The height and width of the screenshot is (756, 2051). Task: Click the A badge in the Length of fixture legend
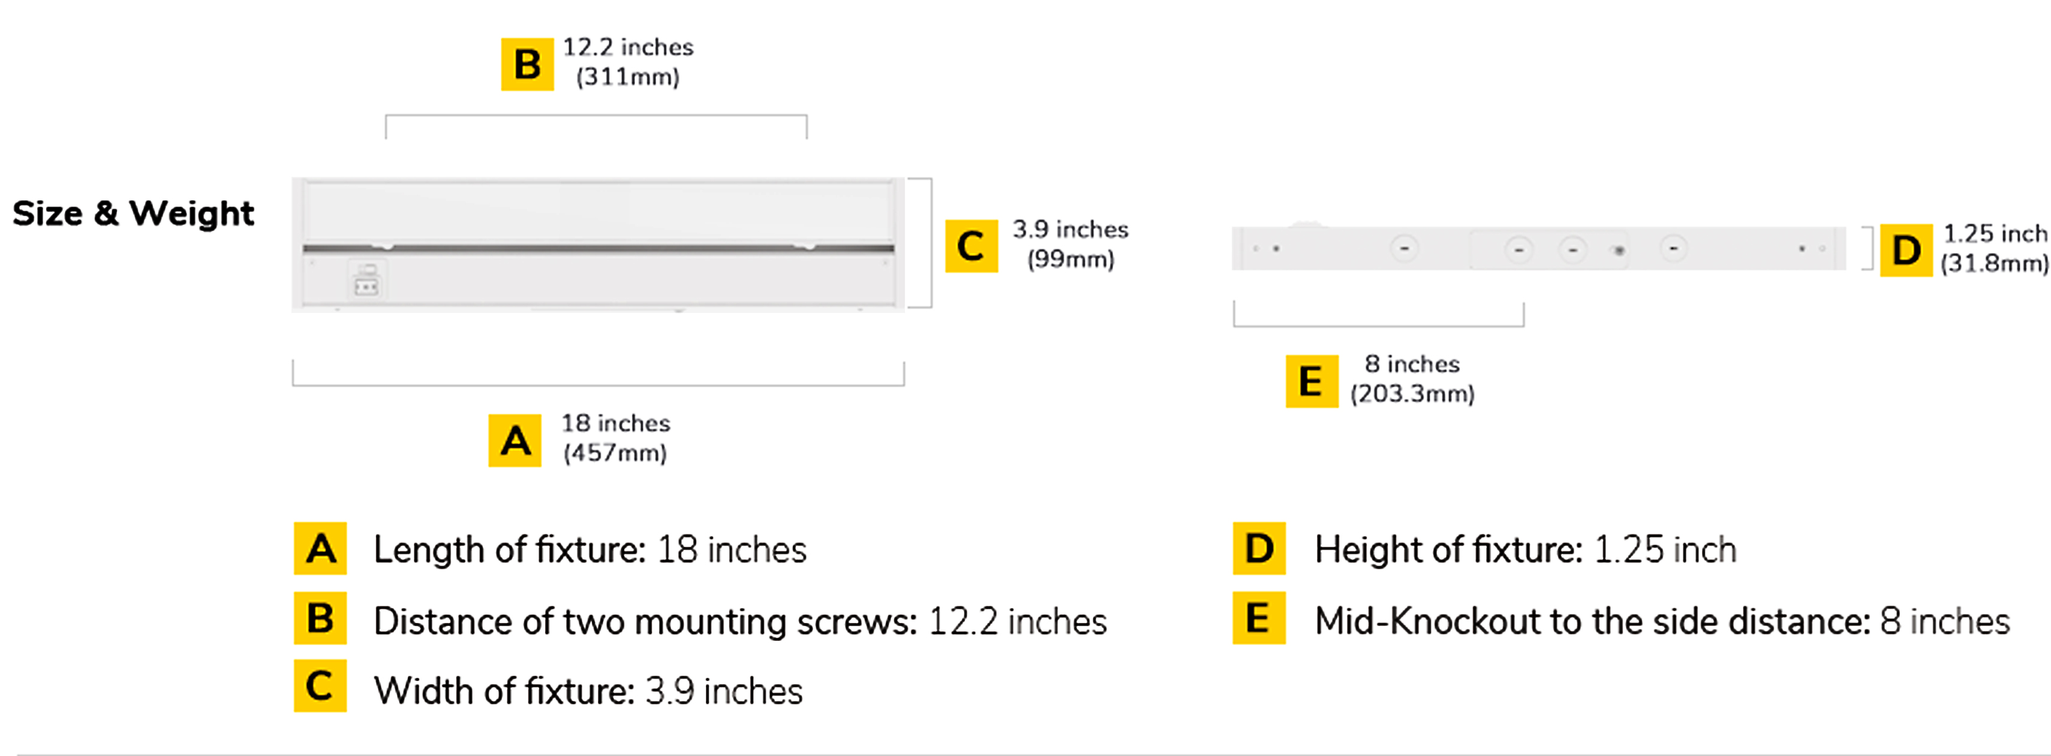[x=320, y=549]
